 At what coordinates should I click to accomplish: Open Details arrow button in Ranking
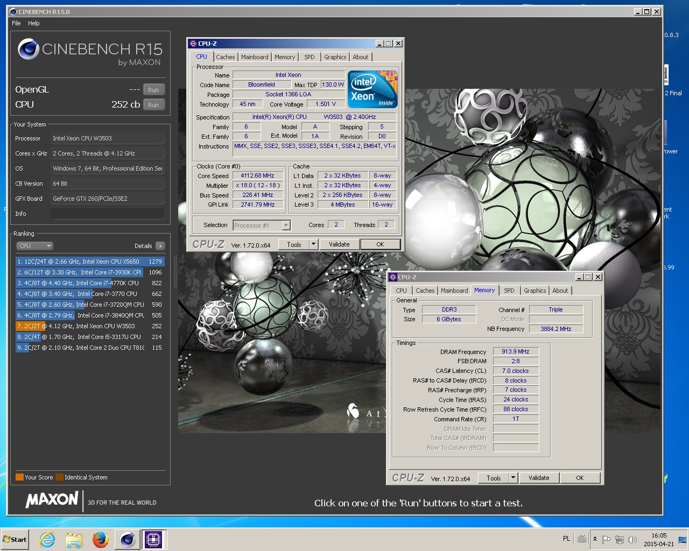160,246
